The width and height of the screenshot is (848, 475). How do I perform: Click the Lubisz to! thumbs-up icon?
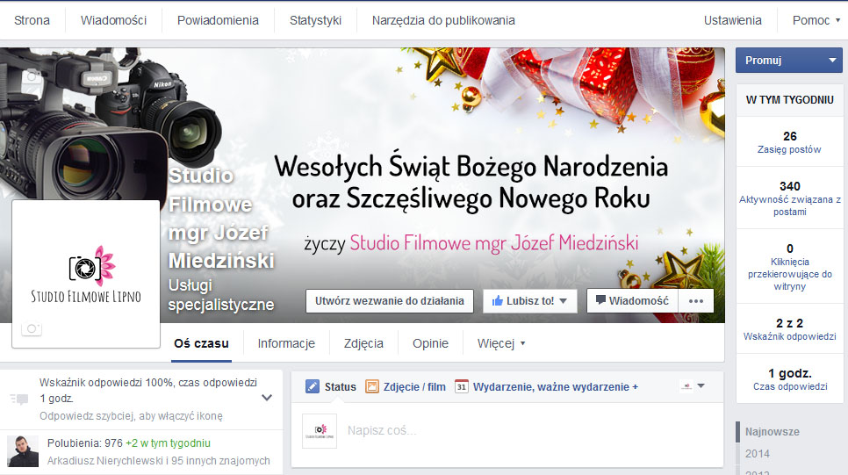click(498, 301)
